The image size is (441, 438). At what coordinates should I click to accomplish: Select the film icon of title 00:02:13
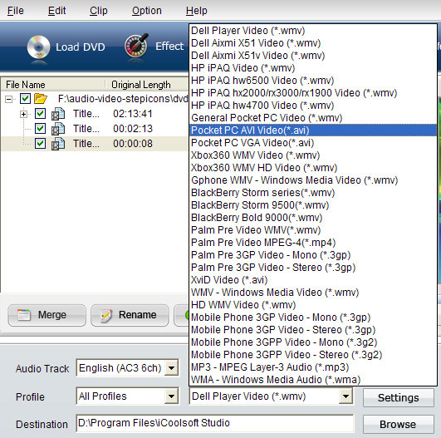[x=58, y=129]
